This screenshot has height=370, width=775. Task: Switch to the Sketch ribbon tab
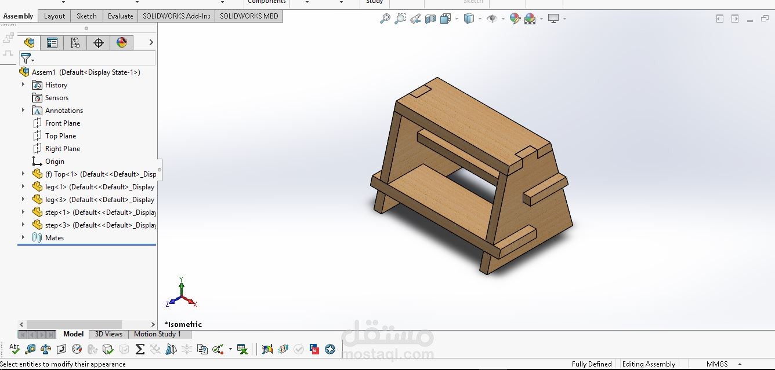point(87,16)
